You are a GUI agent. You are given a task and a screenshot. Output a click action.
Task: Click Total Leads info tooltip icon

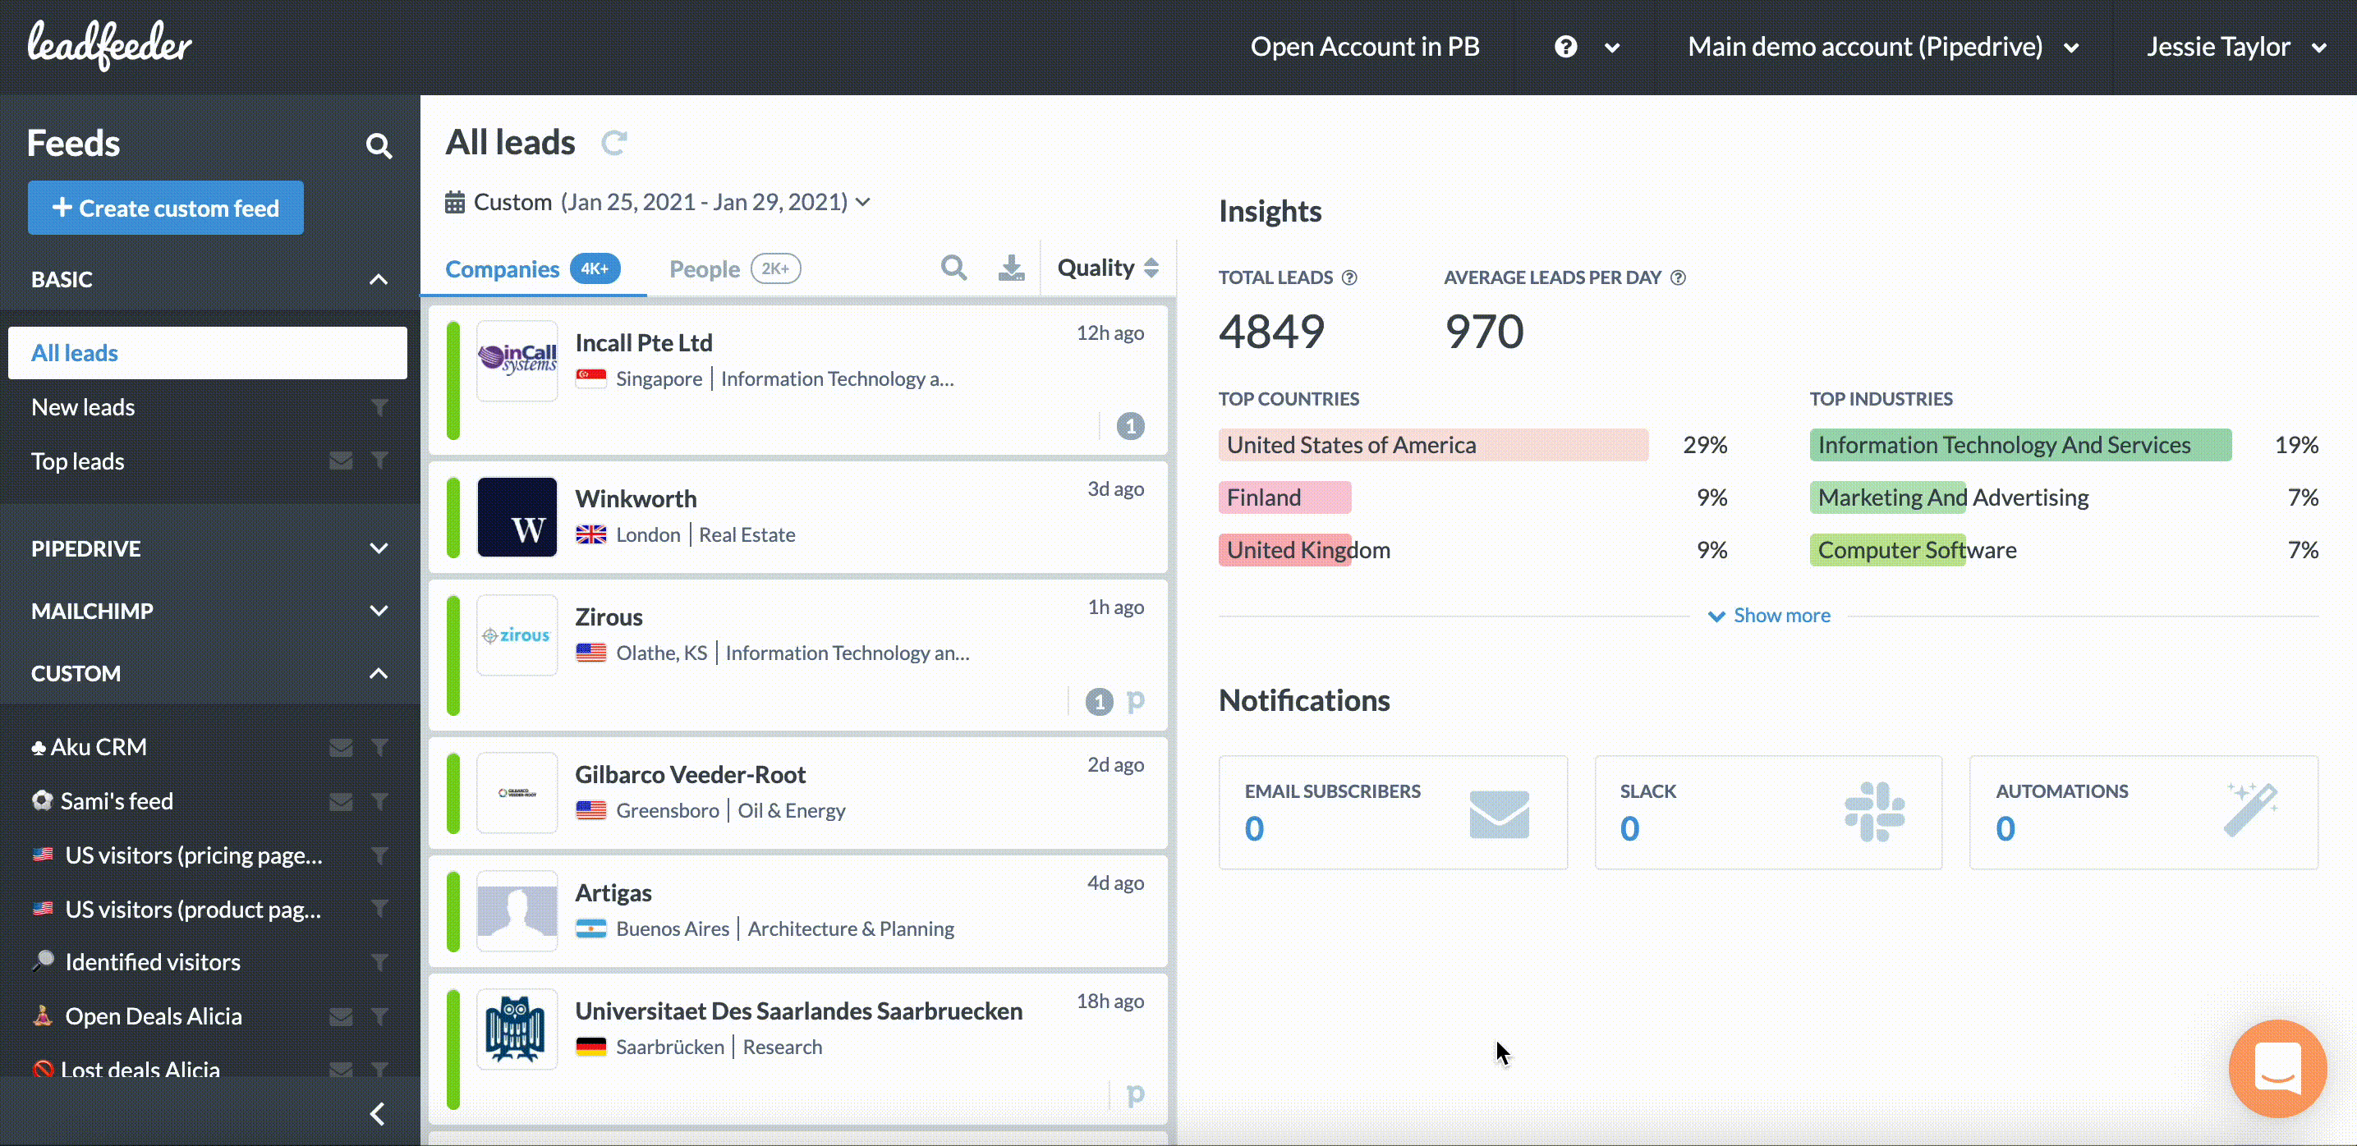click(1349, 278)
